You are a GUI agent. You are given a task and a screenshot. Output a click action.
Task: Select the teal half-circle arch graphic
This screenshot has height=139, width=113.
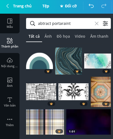click(x=39, y=61)
